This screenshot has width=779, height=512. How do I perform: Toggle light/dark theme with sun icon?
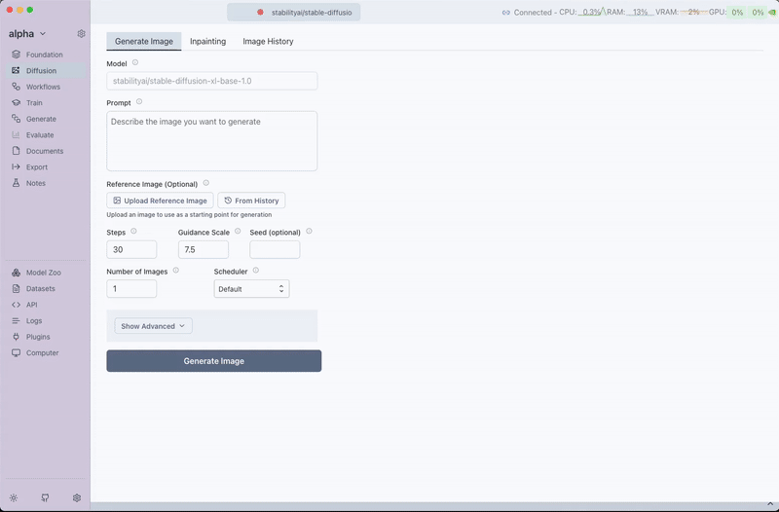(14, 497)
